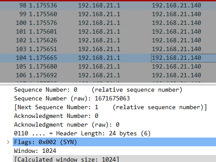This screenshot has height=162, width=216.
Task: Select packet number 98 row
Action: click(x=108, y=6)
